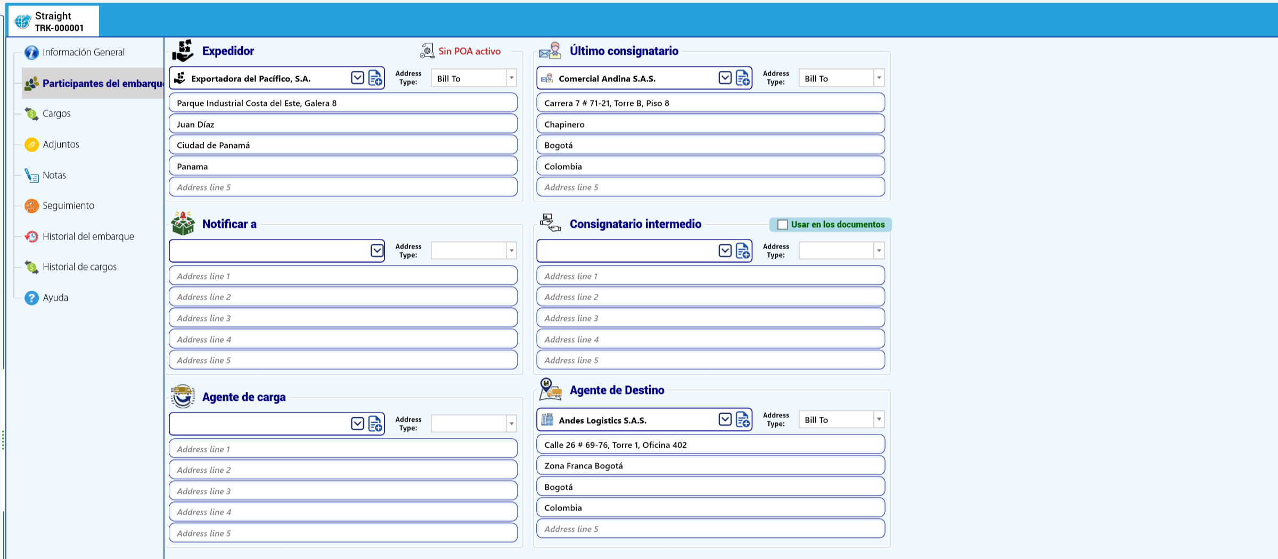Click Notificar a Address line 1 field
1278x559 pixels.
coord(343,276)
